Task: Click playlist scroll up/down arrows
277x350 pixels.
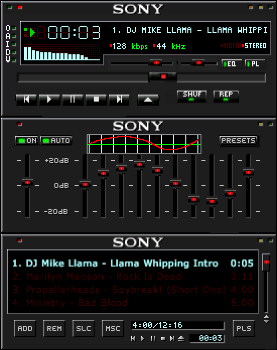Action: (266, 319)
